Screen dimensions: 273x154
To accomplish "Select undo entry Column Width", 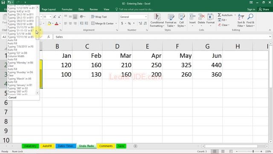I will 16,56.
